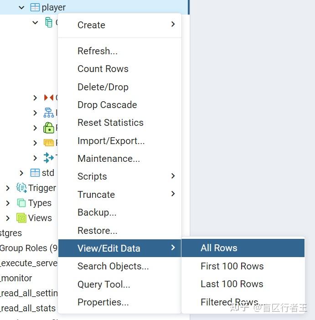Click the indexes hierarchy icon

49,113
